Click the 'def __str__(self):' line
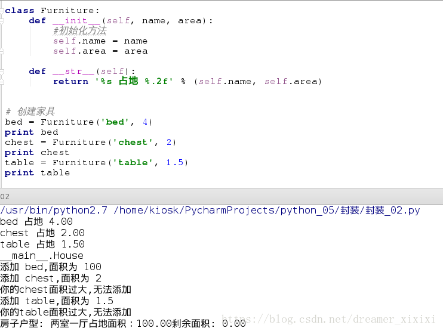This screenshot has width=443, height=331. [x=82, y=72]
